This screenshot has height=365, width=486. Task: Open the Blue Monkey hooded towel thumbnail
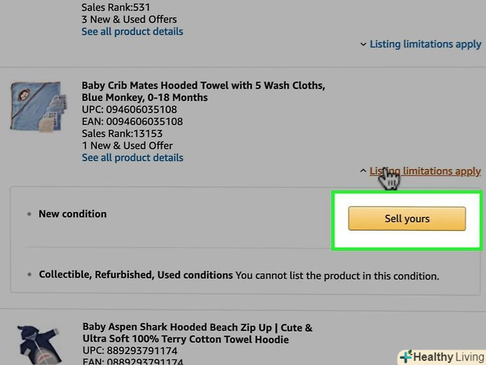pos(35,107)
